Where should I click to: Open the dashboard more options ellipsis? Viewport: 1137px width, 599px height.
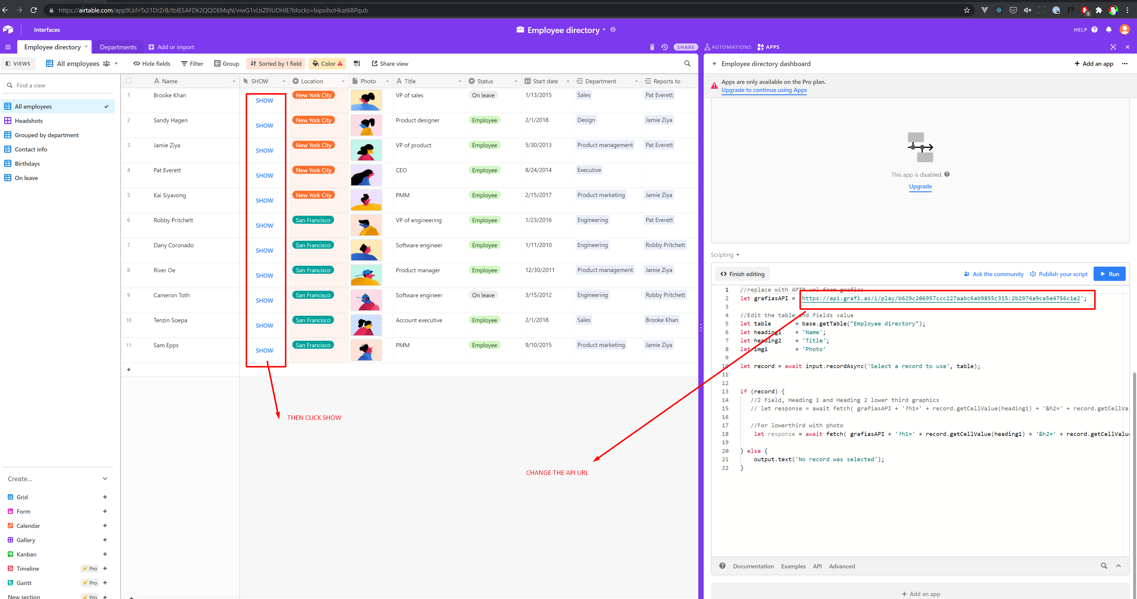[x=1125, y=64]
